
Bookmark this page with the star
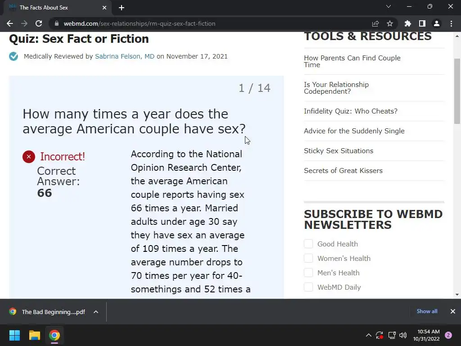click(x=390, y=23)
